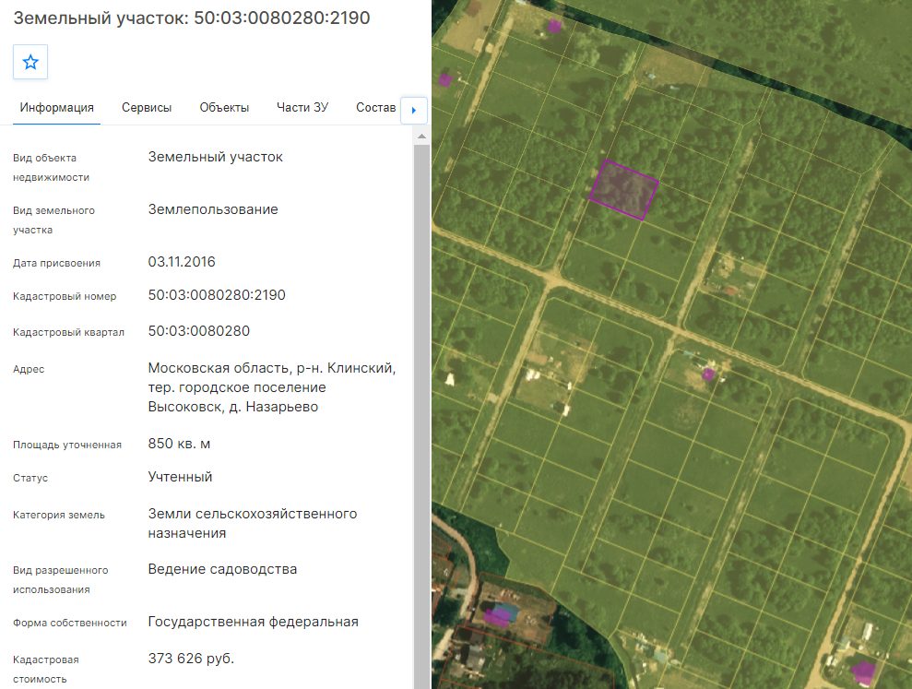The width and height of the screenshot is (912, 689).
Task: Open the Объекты tab
Action: click(224, 108)
